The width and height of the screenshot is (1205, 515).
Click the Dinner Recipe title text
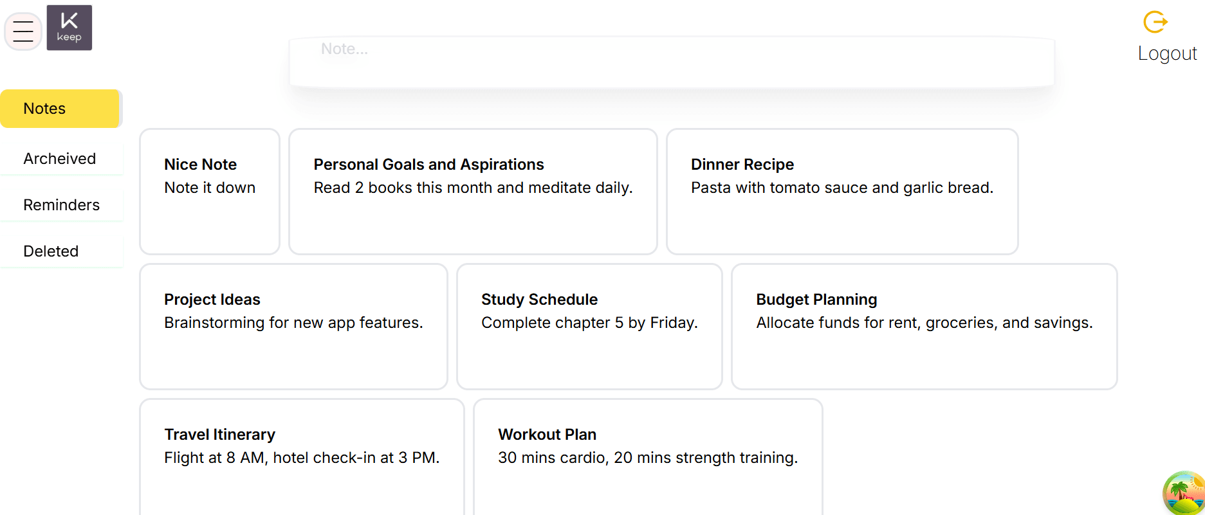(742, 165)
